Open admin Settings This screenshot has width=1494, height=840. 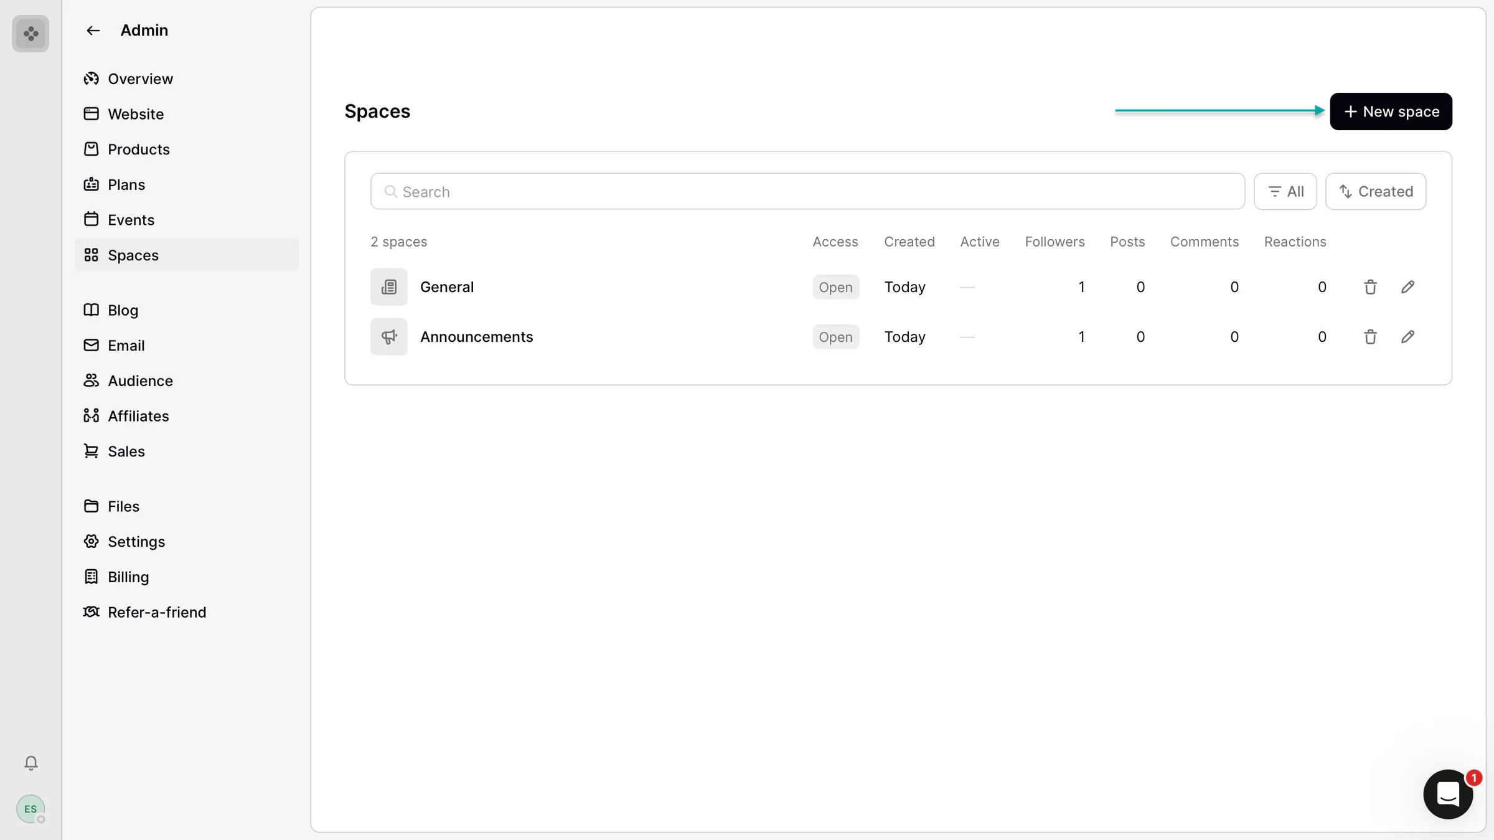[186, 542]
